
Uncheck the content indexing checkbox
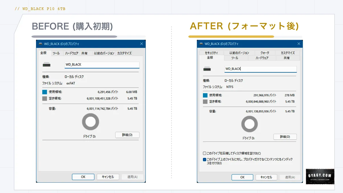[204, 160]
